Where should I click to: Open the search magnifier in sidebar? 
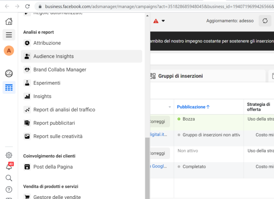[9, 178]
